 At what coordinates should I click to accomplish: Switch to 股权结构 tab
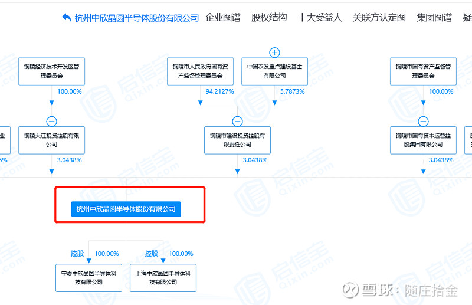coord(269,18)
